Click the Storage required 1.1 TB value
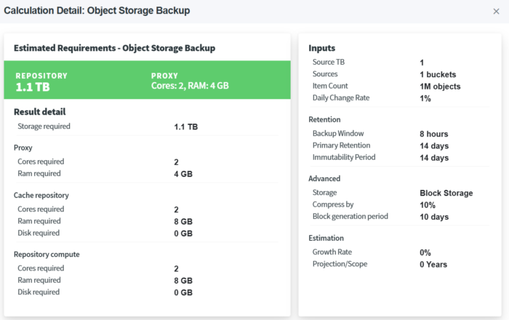 (186, 127)
